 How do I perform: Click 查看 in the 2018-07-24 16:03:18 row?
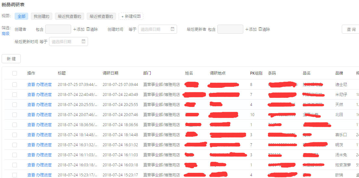[31, 165]
